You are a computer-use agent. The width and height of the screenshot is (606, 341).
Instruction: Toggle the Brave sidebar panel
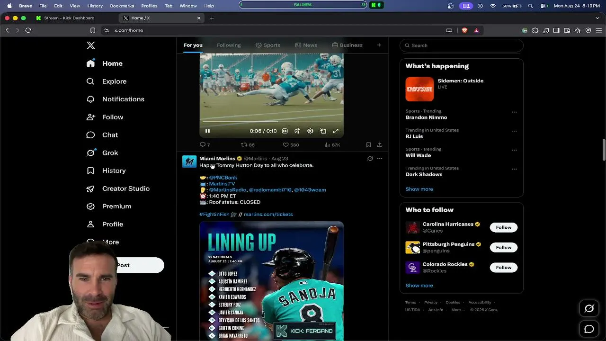556,30
